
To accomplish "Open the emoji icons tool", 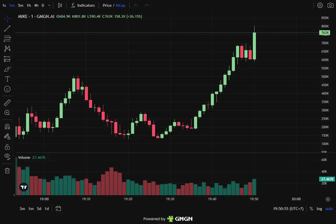I will pos(7,89).
